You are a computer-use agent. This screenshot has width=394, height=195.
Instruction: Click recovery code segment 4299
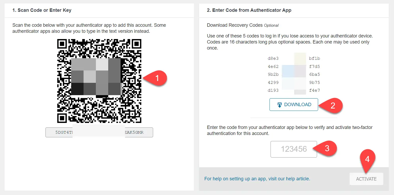(x=273, y=83)
